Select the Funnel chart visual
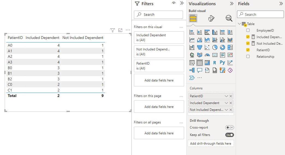The width and height of the screenshot is (285, 155). (200, 47)
